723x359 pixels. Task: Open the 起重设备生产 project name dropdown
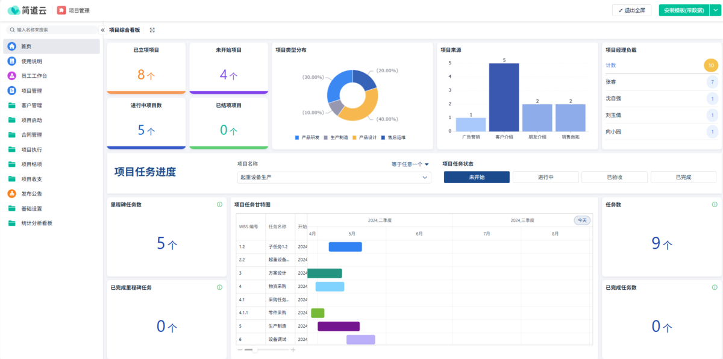[334, 177]
